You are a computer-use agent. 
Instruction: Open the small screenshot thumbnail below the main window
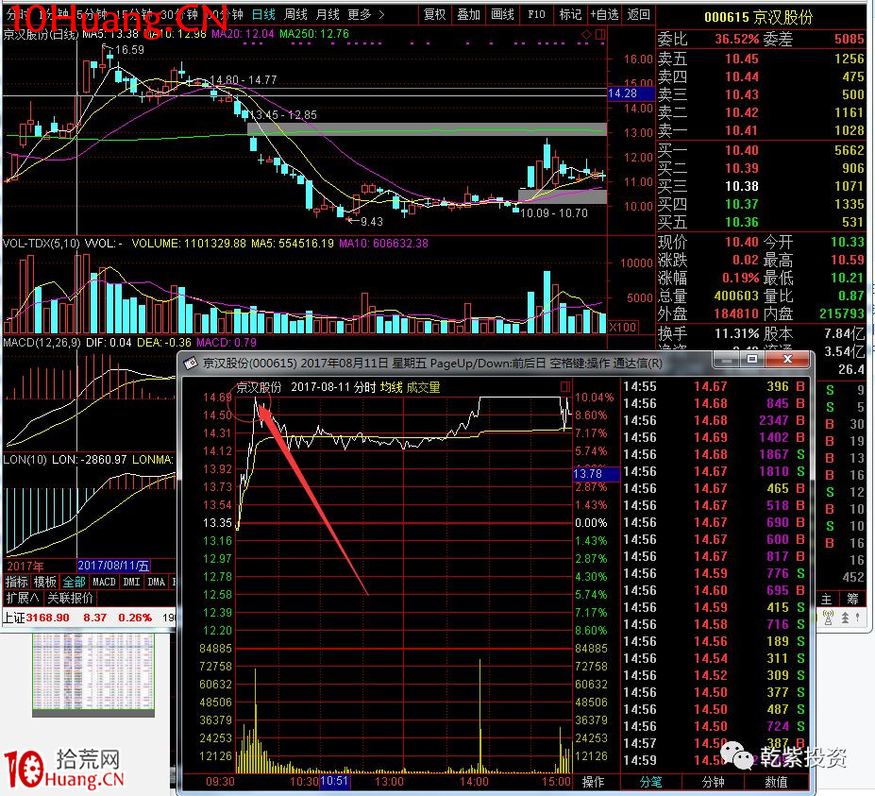93,674
